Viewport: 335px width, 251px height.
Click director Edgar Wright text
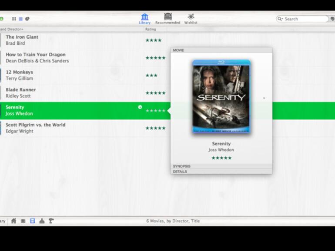20,131
